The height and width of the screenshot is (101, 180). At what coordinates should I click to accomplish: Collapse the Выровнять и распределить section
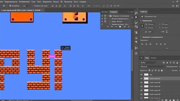(141, 37)
